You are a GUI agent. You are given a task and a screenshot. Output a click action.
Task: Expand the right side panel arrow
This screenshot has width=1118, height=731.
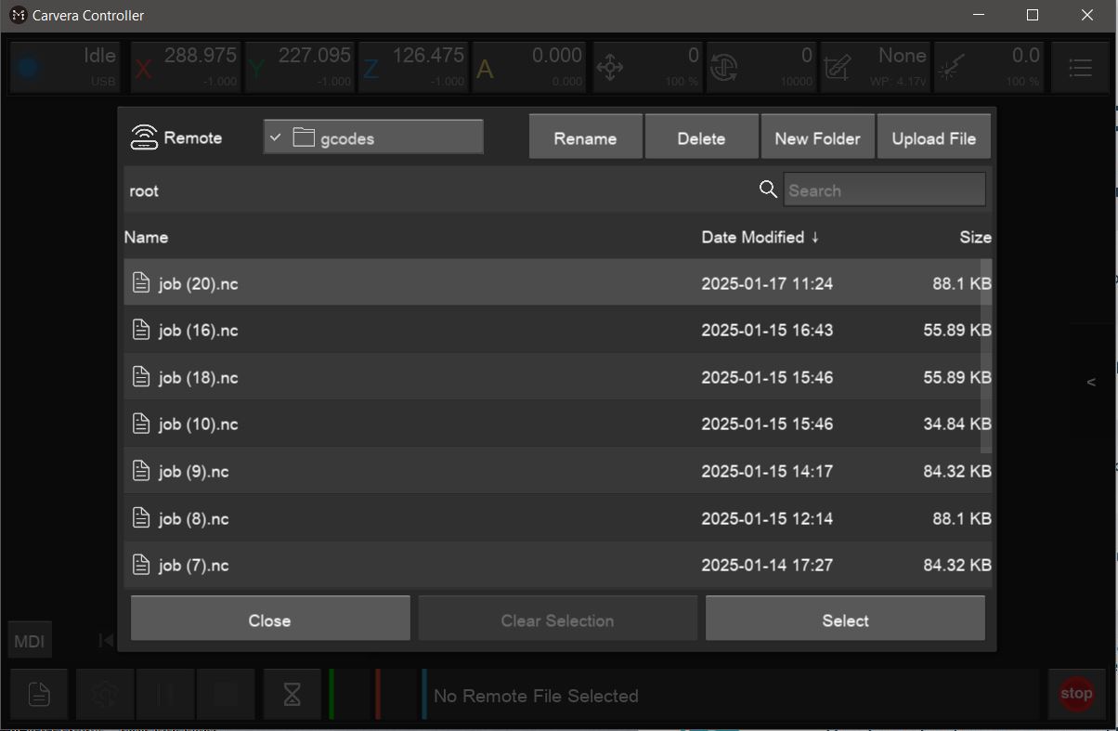coord(1091,382)
